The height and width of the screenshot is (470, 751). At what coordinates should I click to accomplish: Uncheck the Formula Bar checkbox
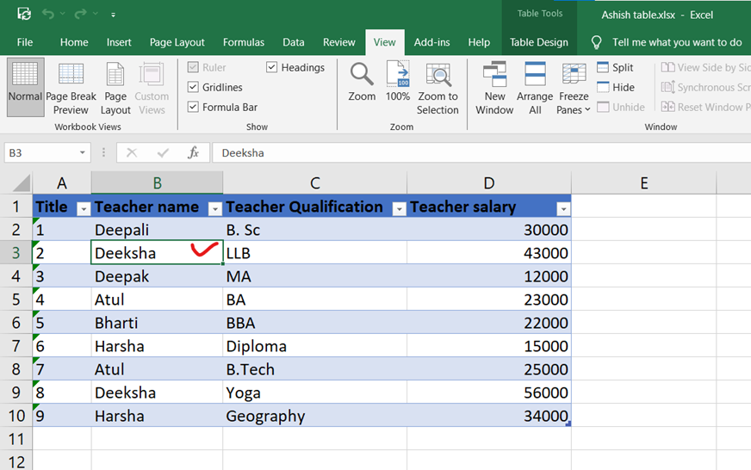click(x=194, y=107)
